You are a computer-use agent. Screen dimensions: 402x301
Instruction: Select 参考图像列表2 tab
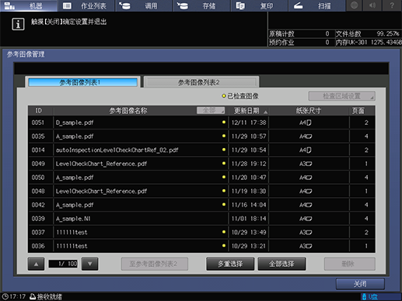coord(201,82)
